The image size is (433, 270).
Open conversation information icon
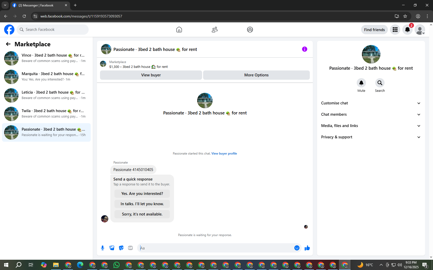pos(305,49)
